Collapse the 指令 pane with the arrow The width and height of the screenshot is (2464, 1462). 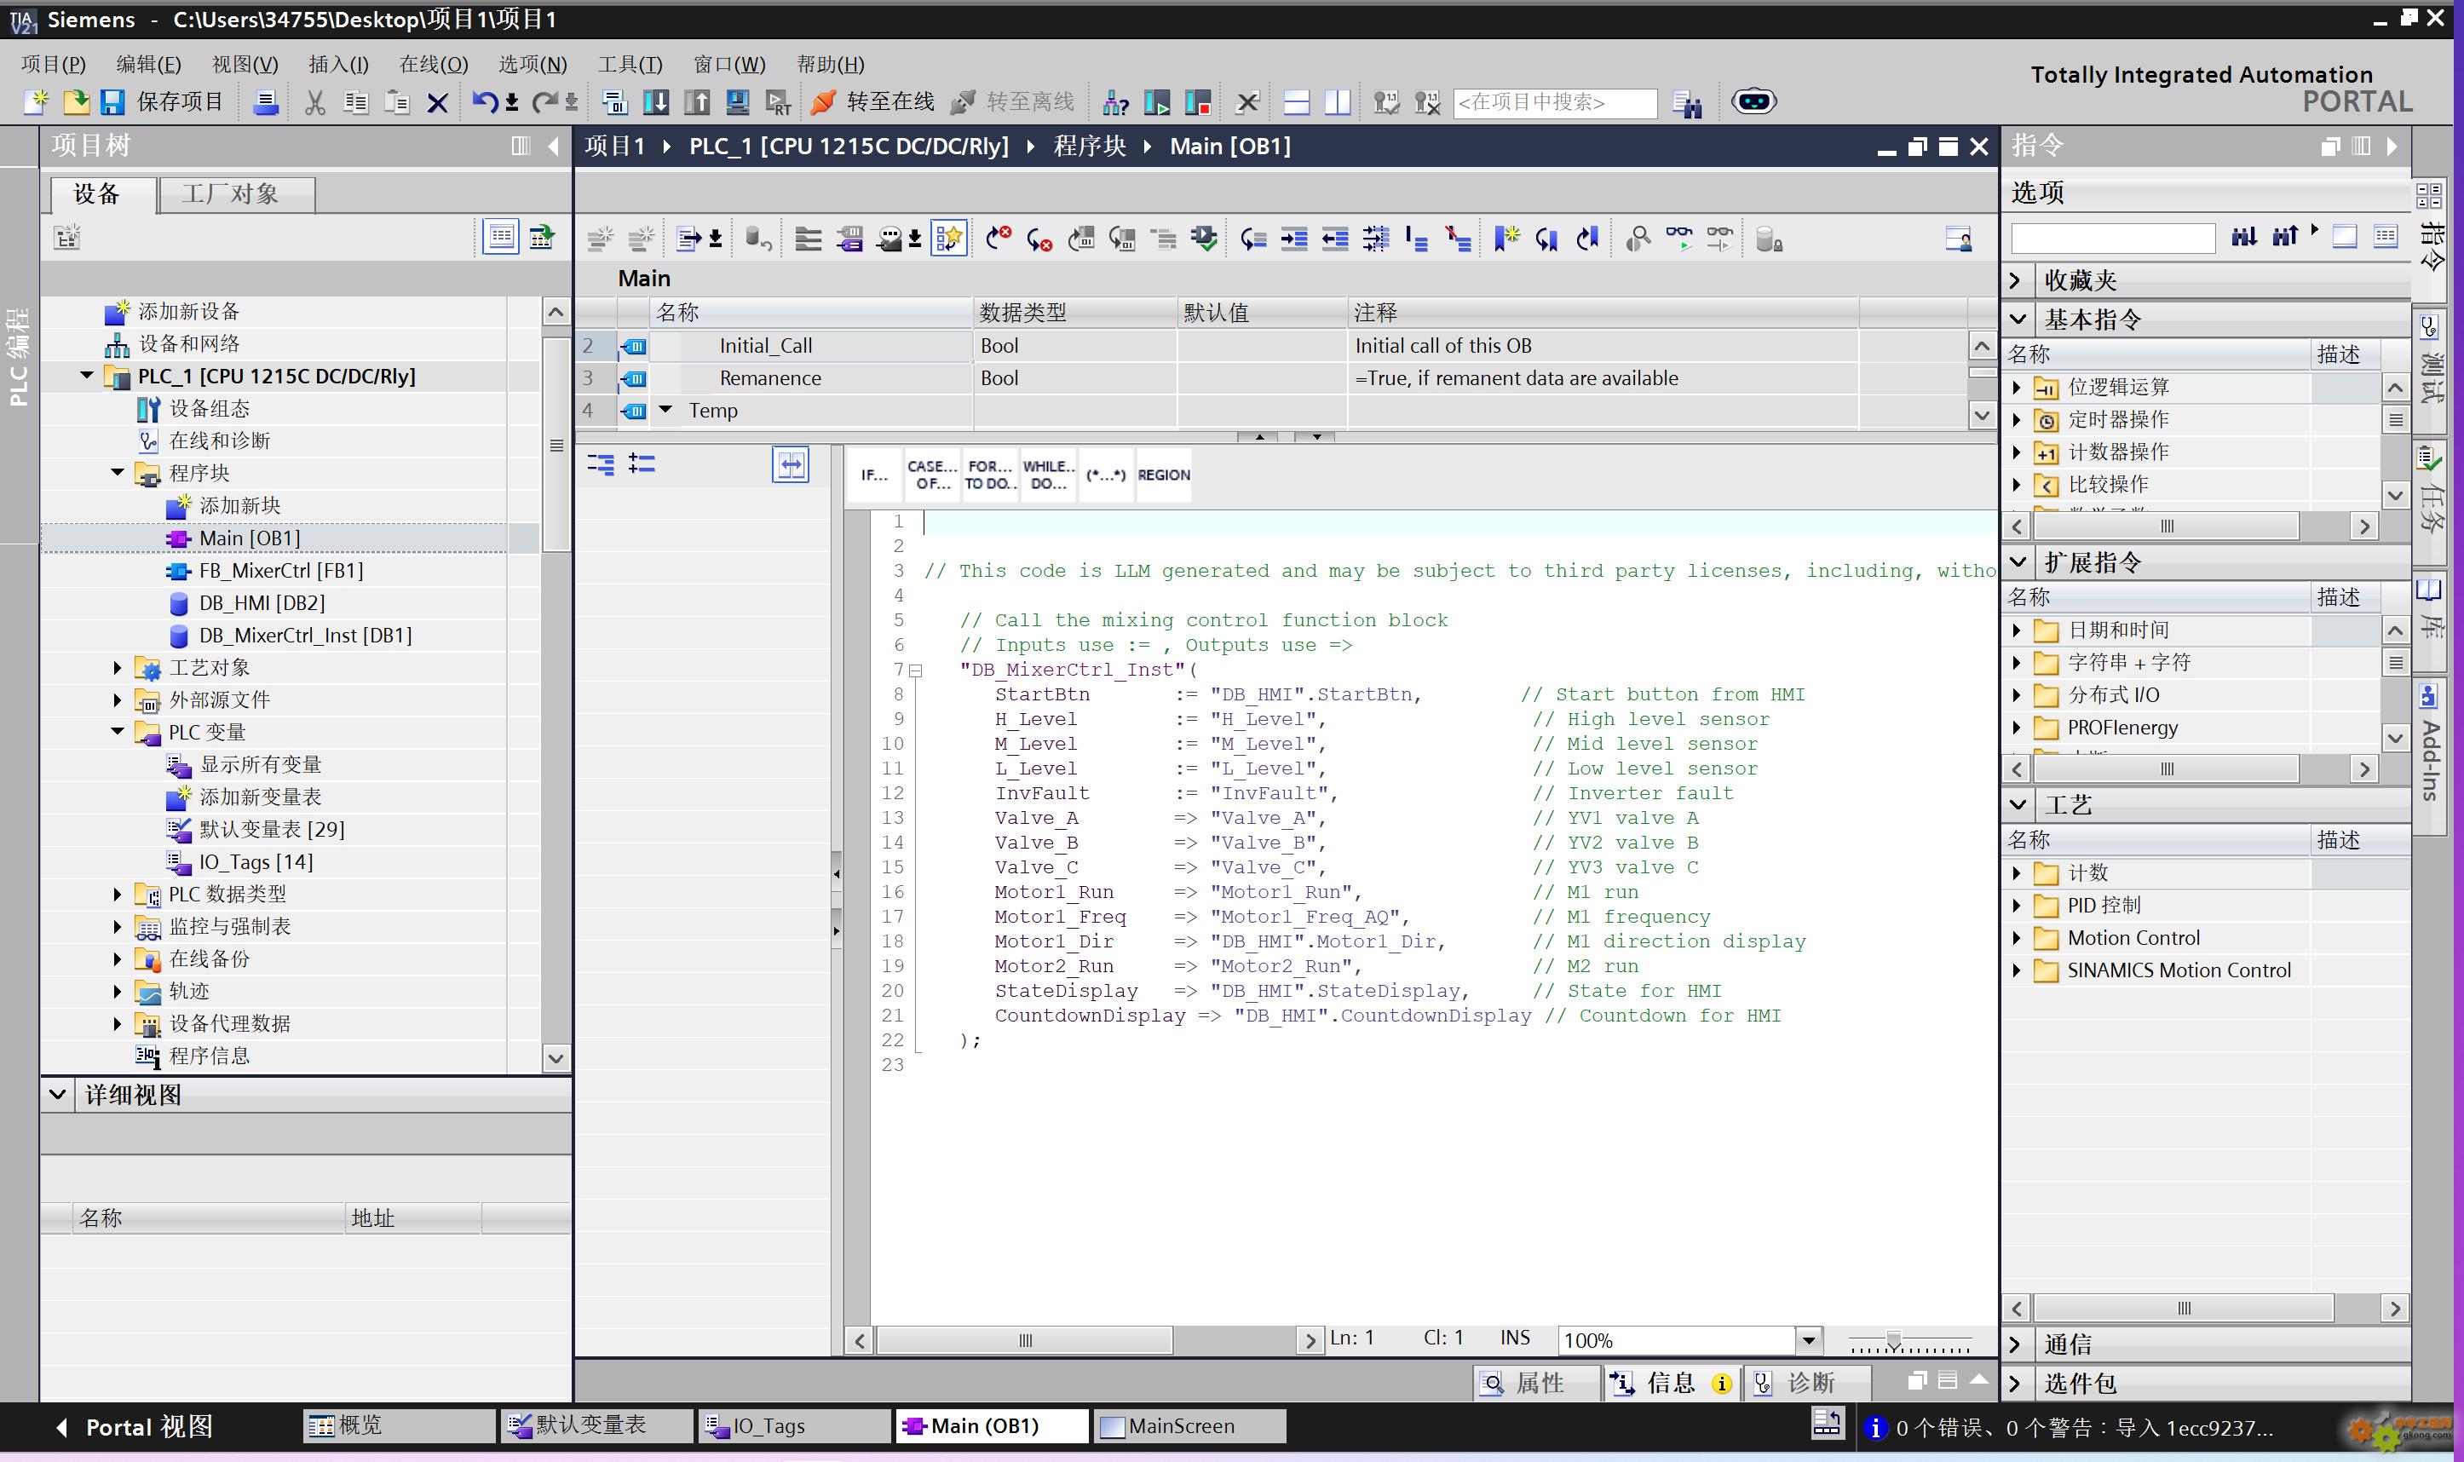coord(2392,146)
